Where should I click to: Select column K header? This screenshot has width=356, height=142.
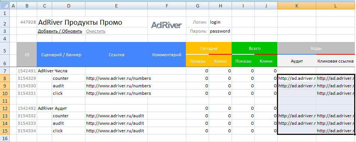coord(296,6)
